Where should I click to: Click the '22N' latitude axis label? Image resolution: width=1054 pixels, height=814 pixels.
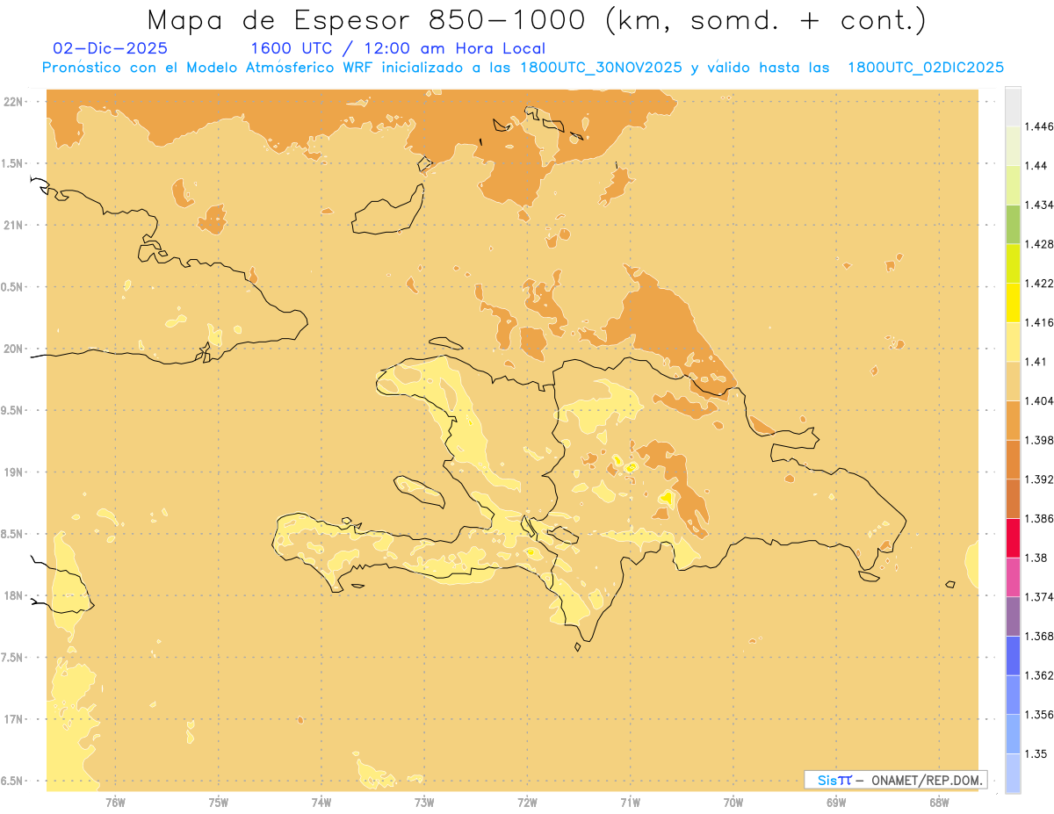coord(13,102)
